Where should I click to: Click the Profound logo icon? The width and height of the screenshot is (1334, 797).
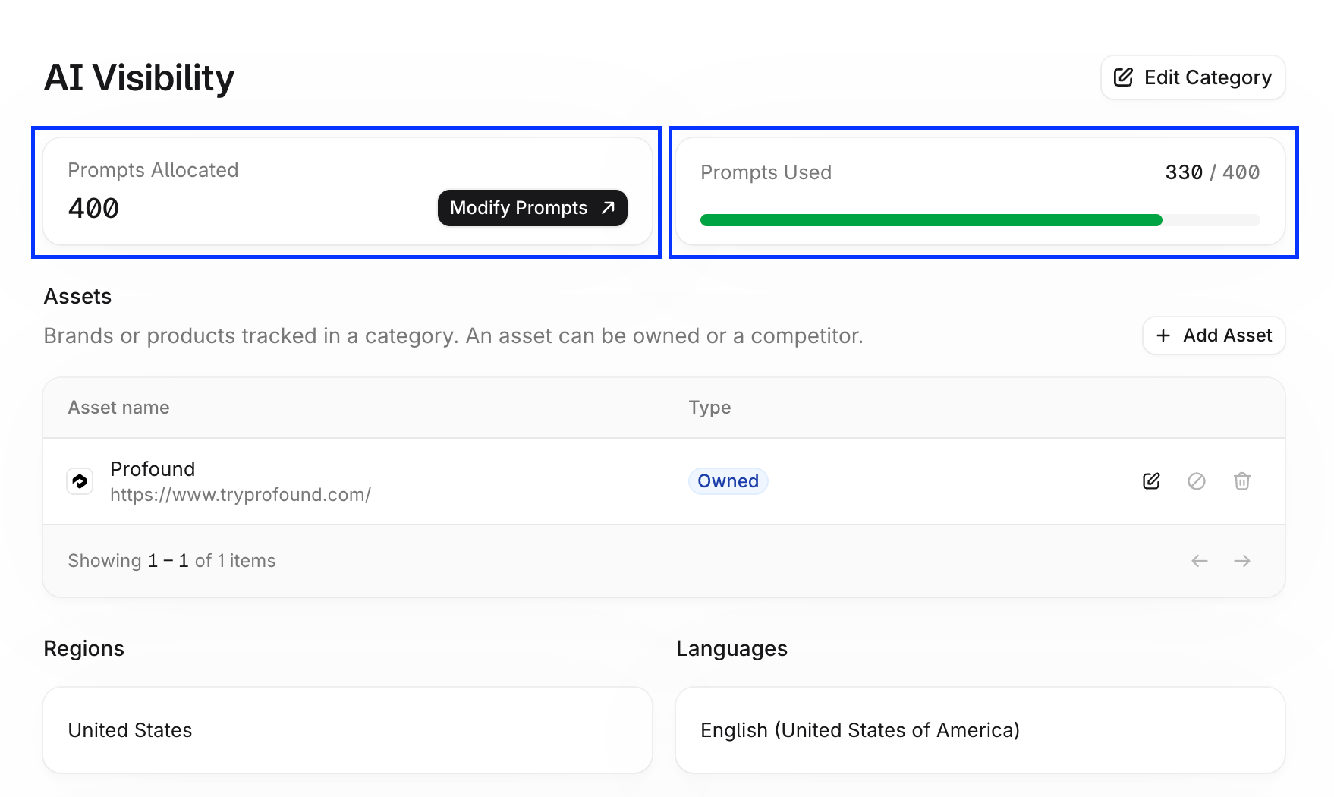point(80,481)
